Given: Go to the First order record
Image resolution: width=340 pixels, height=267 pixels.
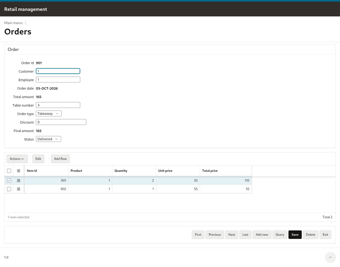Looking at the screenshot, I should [198, 235].
